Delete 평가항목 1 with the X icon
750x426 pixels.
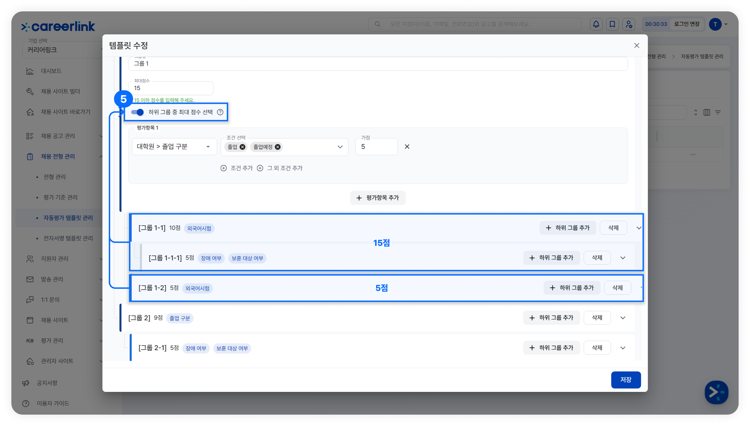tap(407, 147)
